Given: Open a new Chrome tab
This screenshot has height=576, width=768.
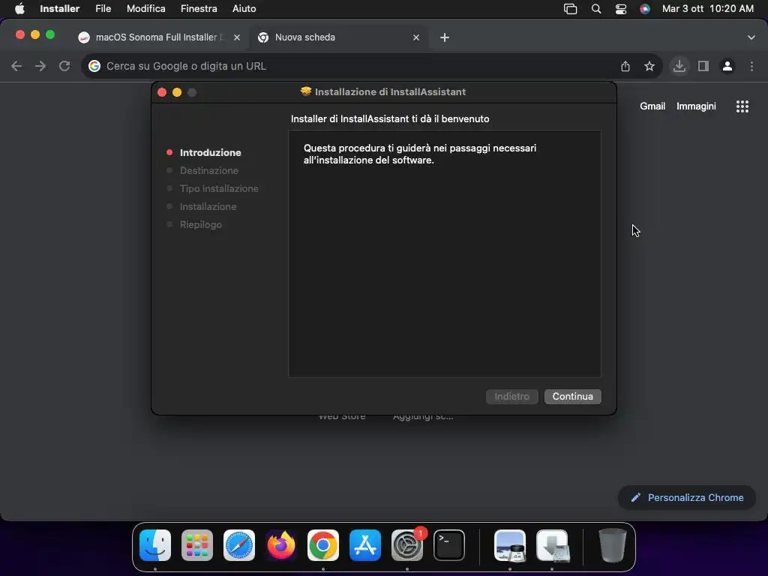Looking at the screenshot, I should [x=444, y=37].
